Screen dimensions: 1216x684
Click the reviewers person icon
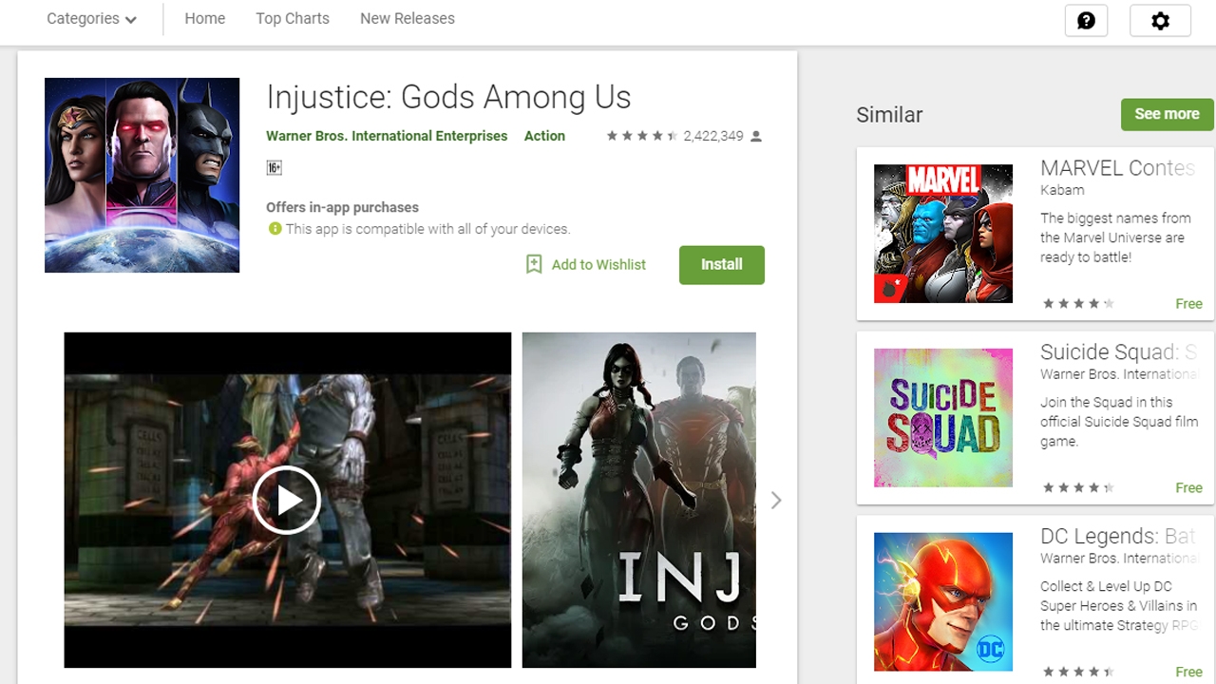pos(756,137)
